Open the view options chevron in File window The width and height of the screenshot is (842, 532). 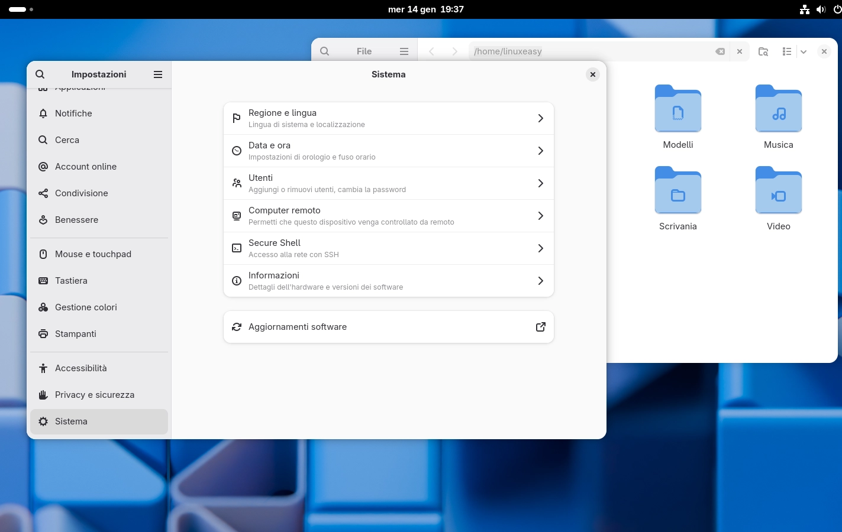pos(804,51)
